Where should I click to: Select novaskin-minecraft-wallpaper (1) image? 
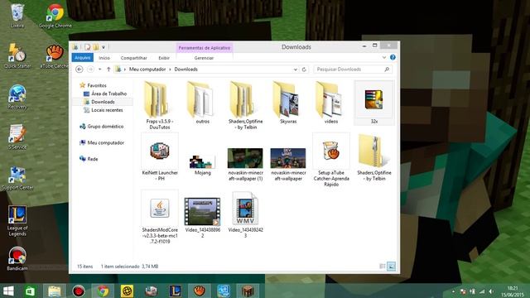(x=245, y=165)
